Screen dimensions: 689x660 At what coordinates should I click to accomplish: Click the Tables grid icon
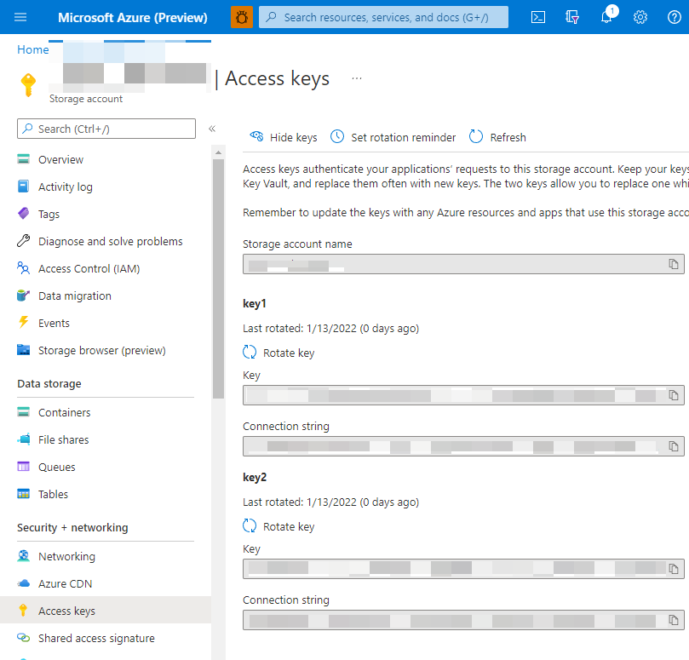23,494
